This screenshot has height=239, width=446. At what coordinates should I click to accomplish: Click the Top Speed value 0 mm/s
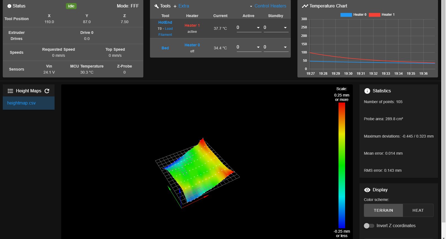pos(115,55)
